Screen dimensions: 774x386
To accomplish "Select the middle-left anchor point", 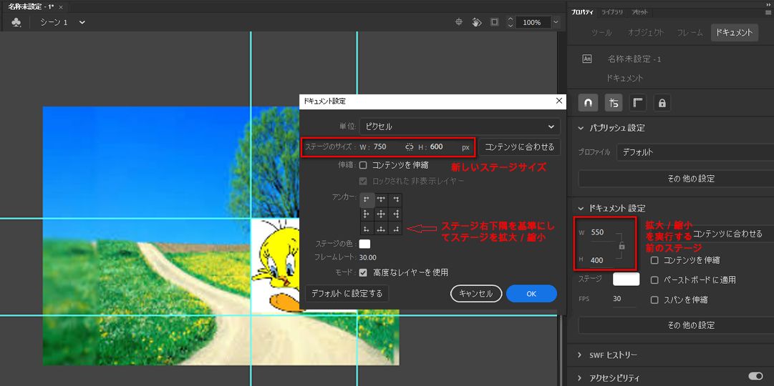I will point(367,214).
